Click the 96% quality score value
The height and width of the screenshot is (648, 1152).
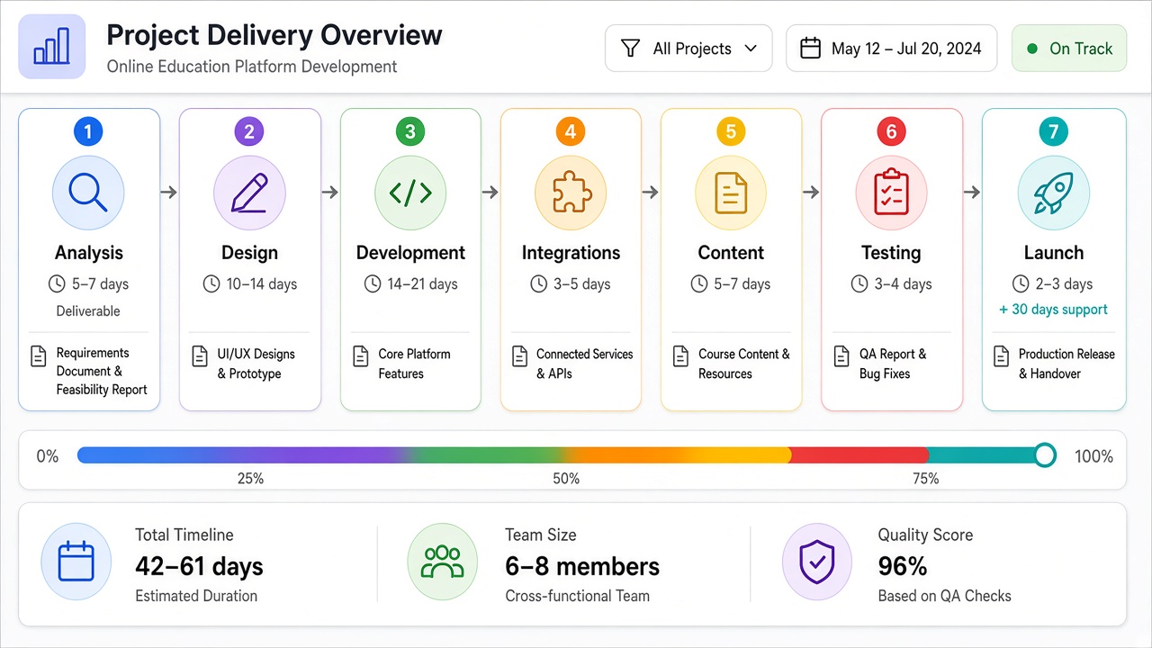(x=903, y=567)
